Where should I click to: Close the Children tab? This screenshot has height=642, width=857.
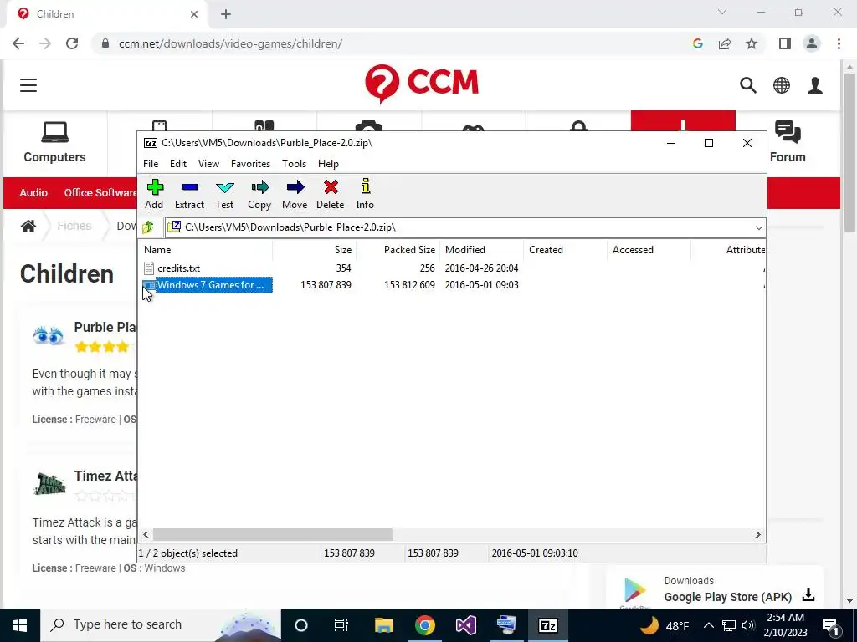(x=194, y=14)
